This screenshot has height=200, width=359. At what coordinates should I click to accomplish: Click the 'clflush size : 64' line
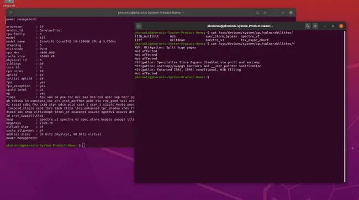(x=25, y=127)
